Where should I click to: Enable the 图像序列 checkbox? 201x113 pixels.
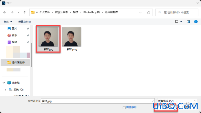(x=124, y=108)
